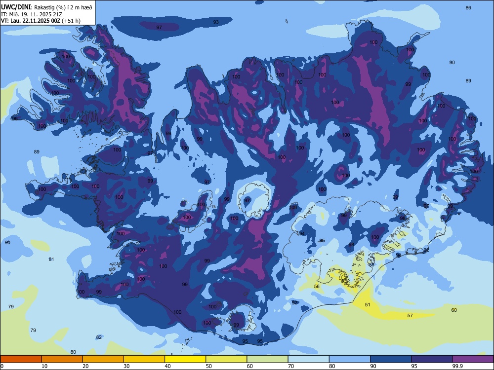
Task: Select the 'IT: Mið. 19. 11. 2025 21Z' line
Action: (31, 14)
